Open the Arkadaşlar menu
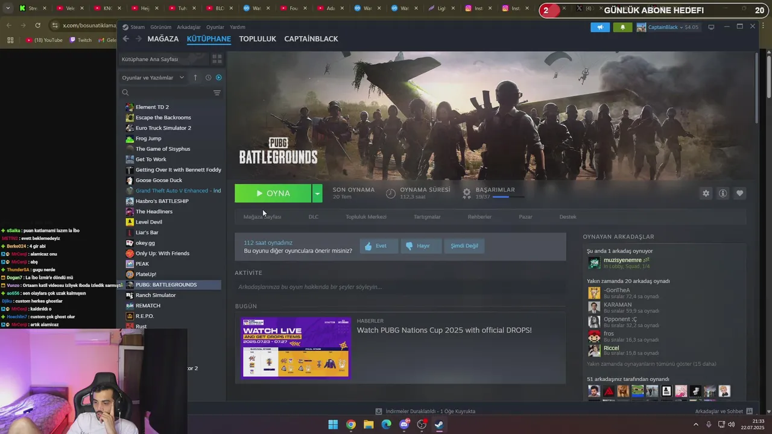This screenshot has width=772, height=434. pos(189,27)
